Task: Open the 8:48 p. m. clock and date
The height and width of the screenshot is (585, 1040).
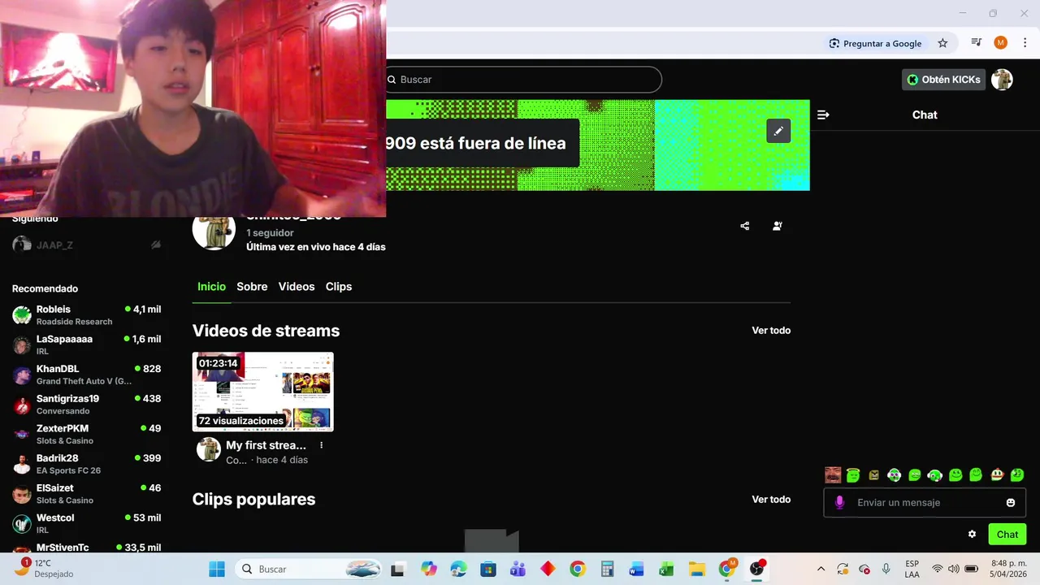Action: point(1007,569)
